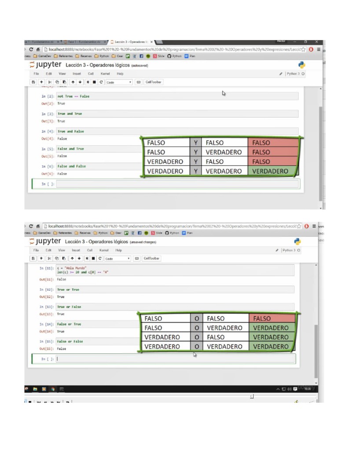The image size is (338, 451).
Task: Bookmark page with star icon in top browser
Action: pos(303,49)
